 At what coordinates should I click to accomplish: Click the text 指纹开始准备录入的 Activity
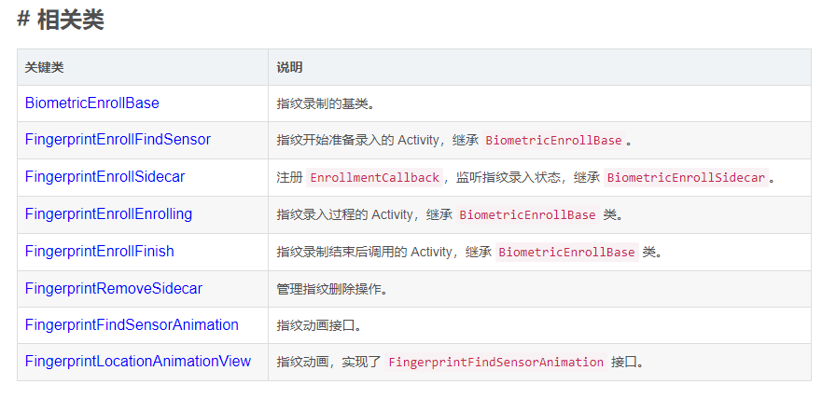tap(357, 141)
